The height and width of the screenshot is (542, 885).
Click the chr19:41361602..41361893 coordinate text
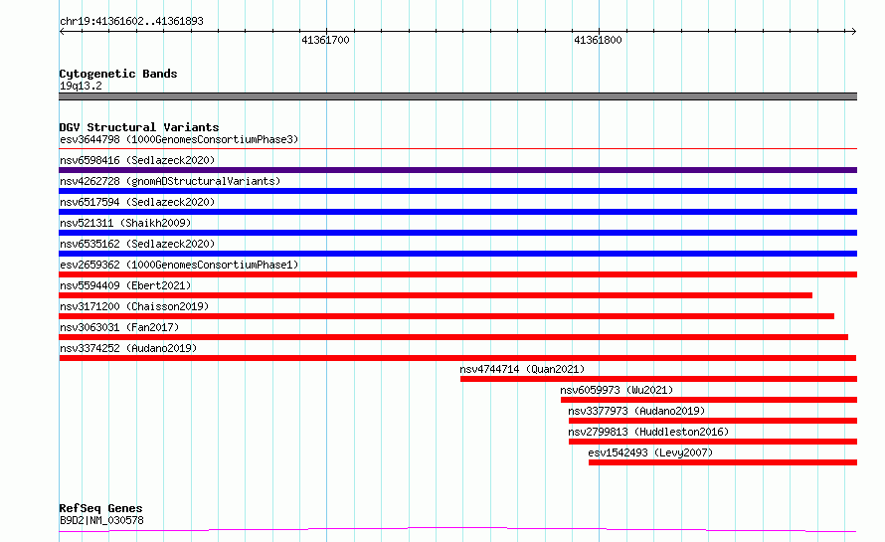click(131, 22)
